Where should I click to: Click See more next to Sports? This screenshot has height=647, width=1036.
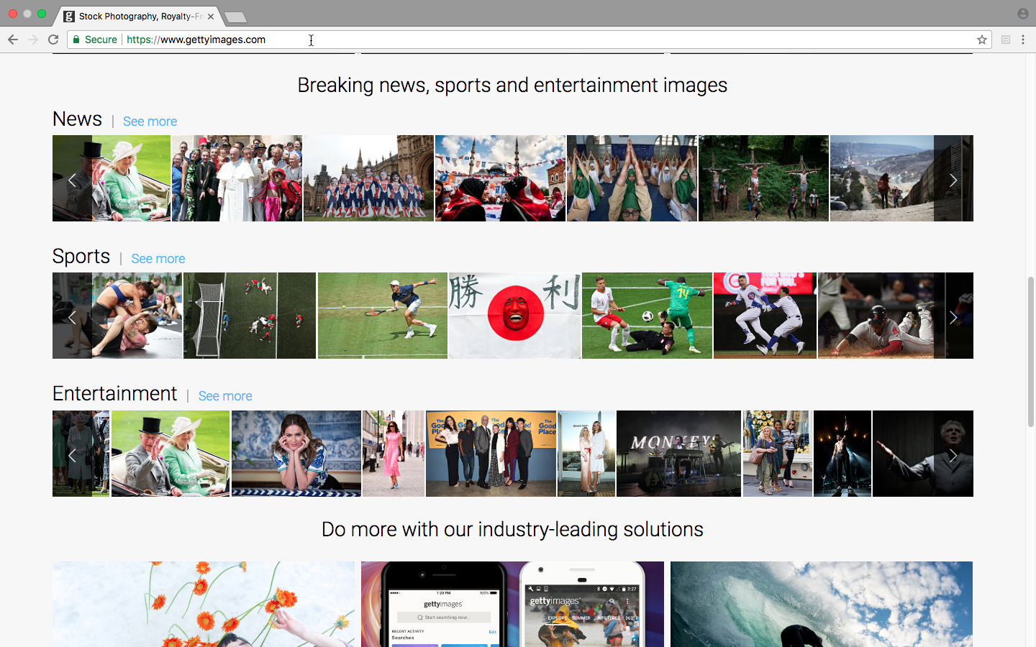158,259
